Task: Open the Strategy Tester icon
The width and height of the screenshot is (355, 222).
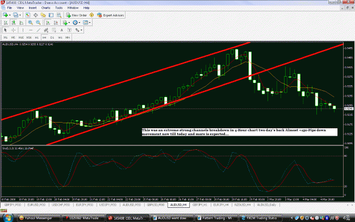Action: coord(59,15)
